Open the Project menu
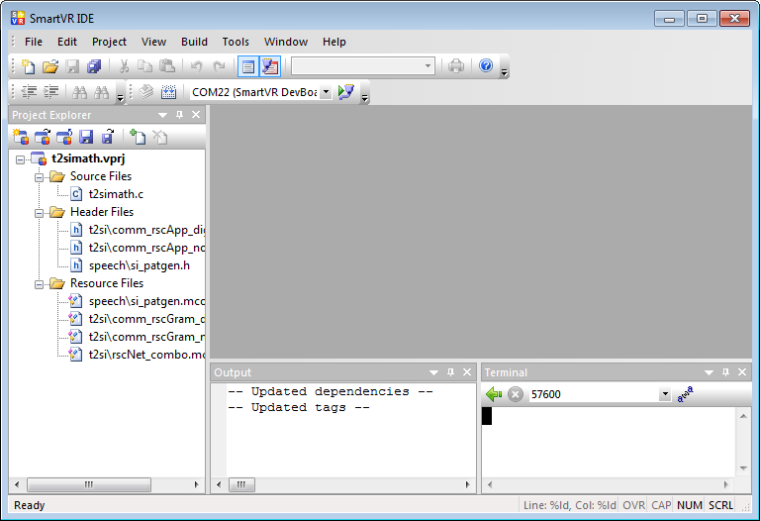Viewport: 760px width, 521px height. click(109, 42)
